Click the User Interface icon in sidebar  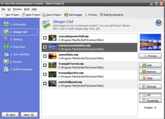(6, 54)
